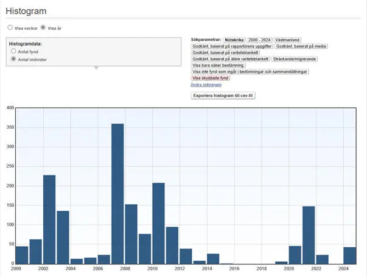Click the 'Nötskrika' search parameter tag
The height and width of the screenshot is (277, 367).
[234, 39]
